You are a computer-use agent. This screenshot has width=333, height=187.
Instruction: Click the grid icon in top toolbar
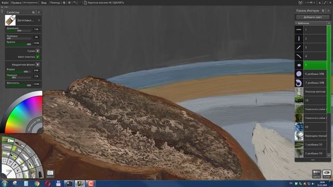pos(69,3)
